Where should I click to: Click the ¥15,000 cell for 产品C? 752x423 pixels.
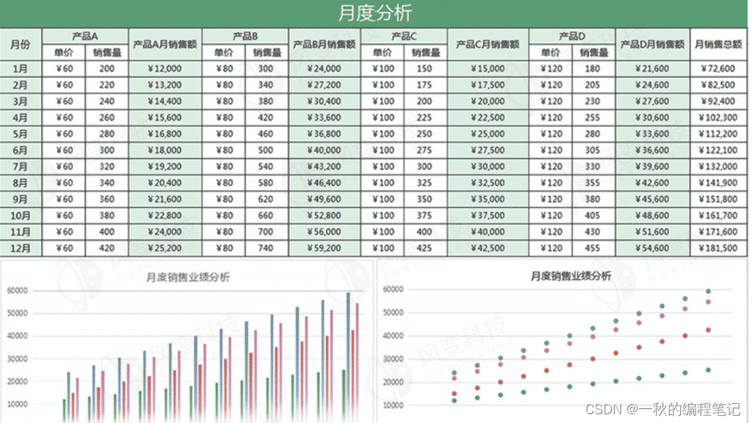[x=488, y=68]
